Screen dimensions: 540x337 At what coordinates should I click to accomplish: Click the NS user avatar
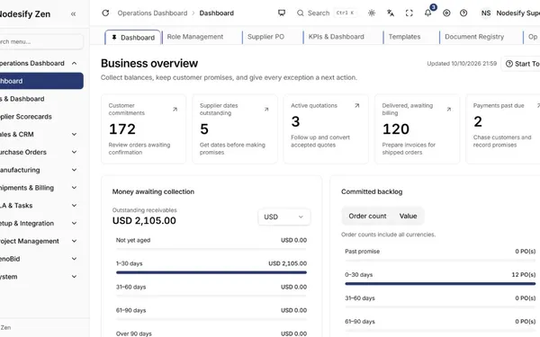coord(486,13)
